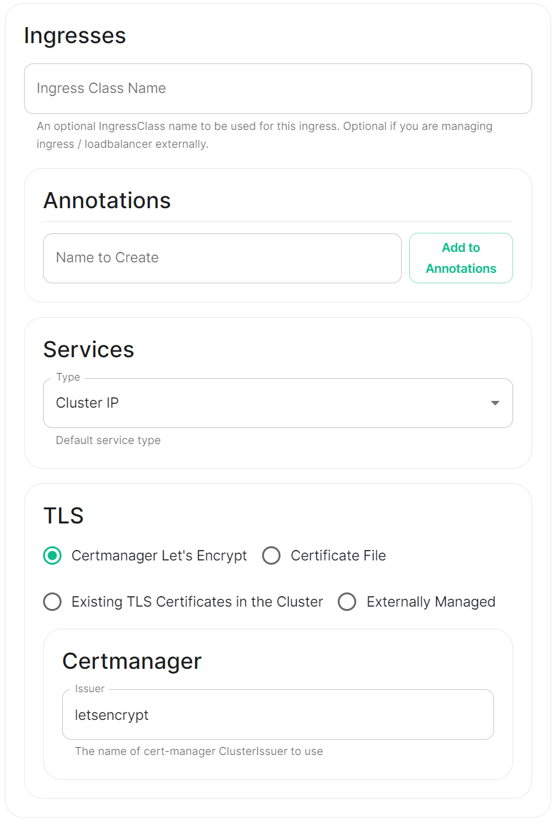Pick the Externally Managed radio button circle
Image resolution: width=558 pixels, height=824 pixels.
click(x=347, y=602)
